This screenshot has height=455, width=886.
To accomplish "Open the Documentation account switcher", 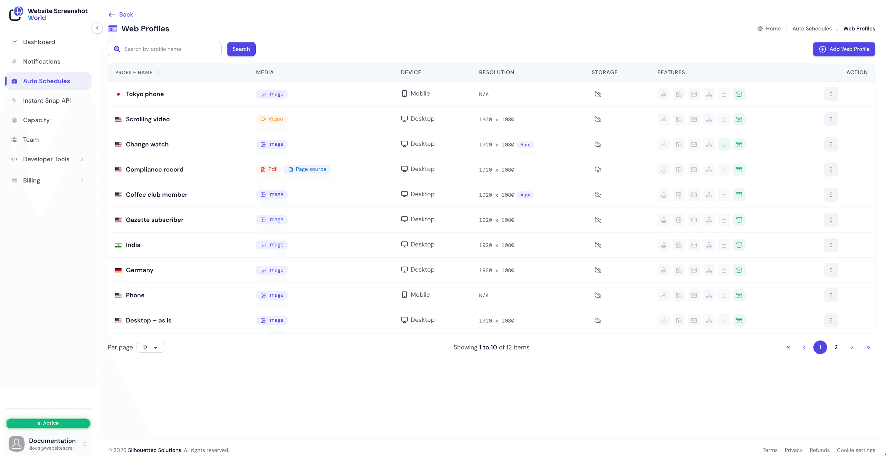I will pyautogui.click(x=48, y=444).
